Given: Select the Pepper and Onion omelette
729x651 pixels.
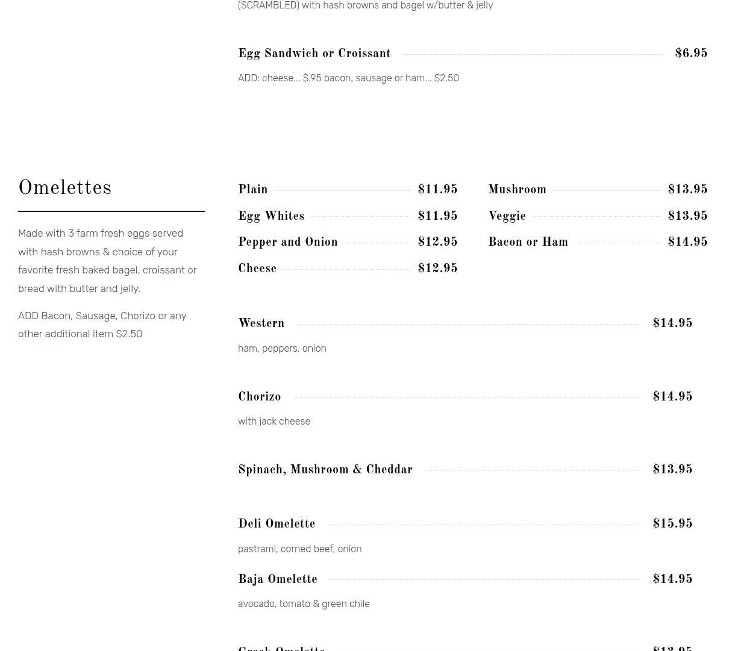Looking at the screenshot, I should coord(288,243).
